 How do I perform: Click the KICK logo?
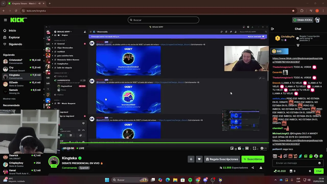click(19, 20)
